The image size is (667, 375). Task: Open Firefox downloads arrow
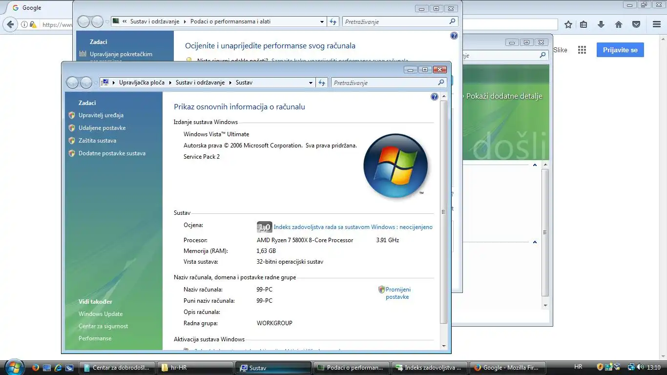coord(601,24)
